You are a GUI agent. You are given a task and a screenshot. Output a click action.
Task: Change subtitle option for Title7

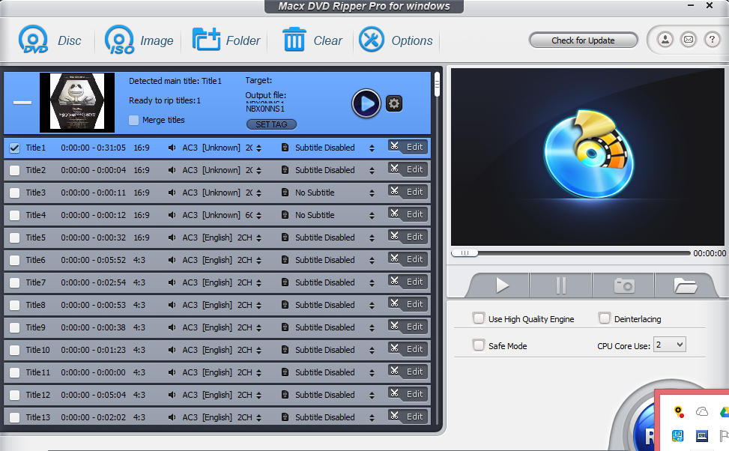[372, 282]
